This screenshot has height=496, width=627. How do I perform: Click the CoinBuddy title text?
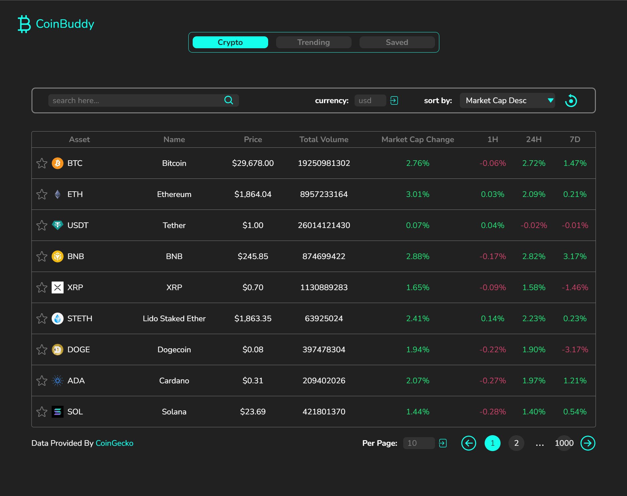(x=65, y=24)
